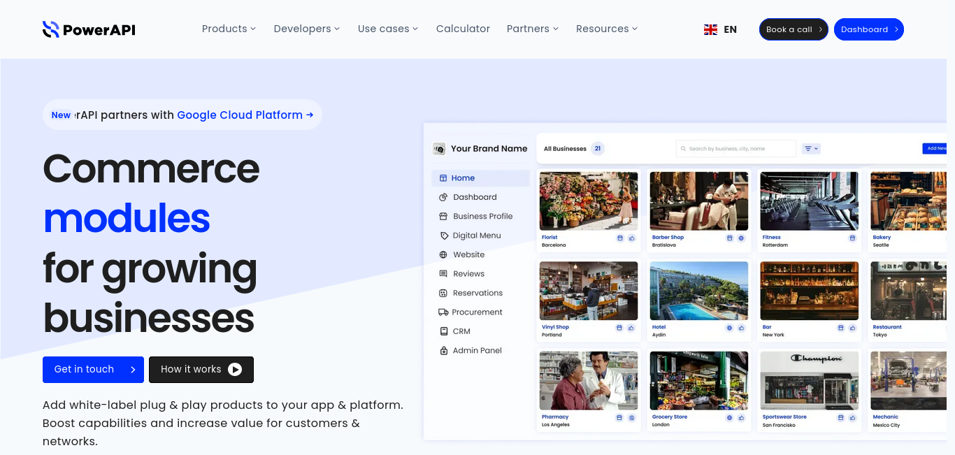The height and width of the screenshot is (455, 955).
Task: Click the store icon on Barber Shop card
Action: [x=730, y=238]
